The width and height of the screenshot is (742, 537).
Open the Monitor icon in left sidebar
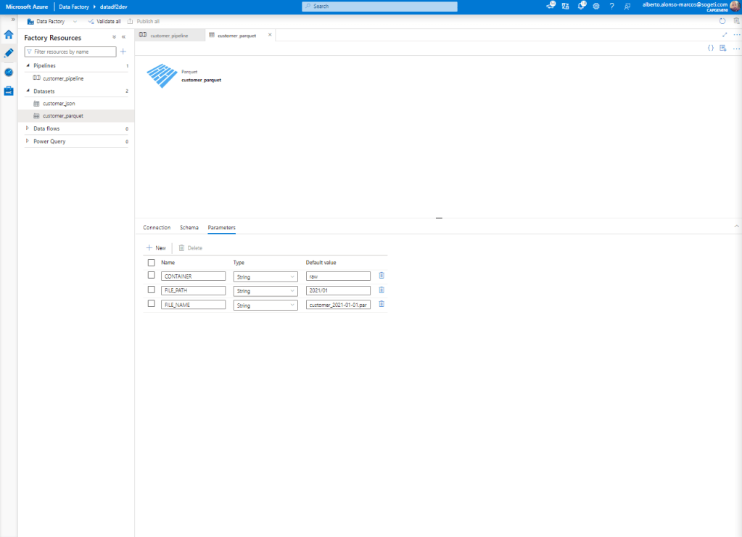point(9,72)
